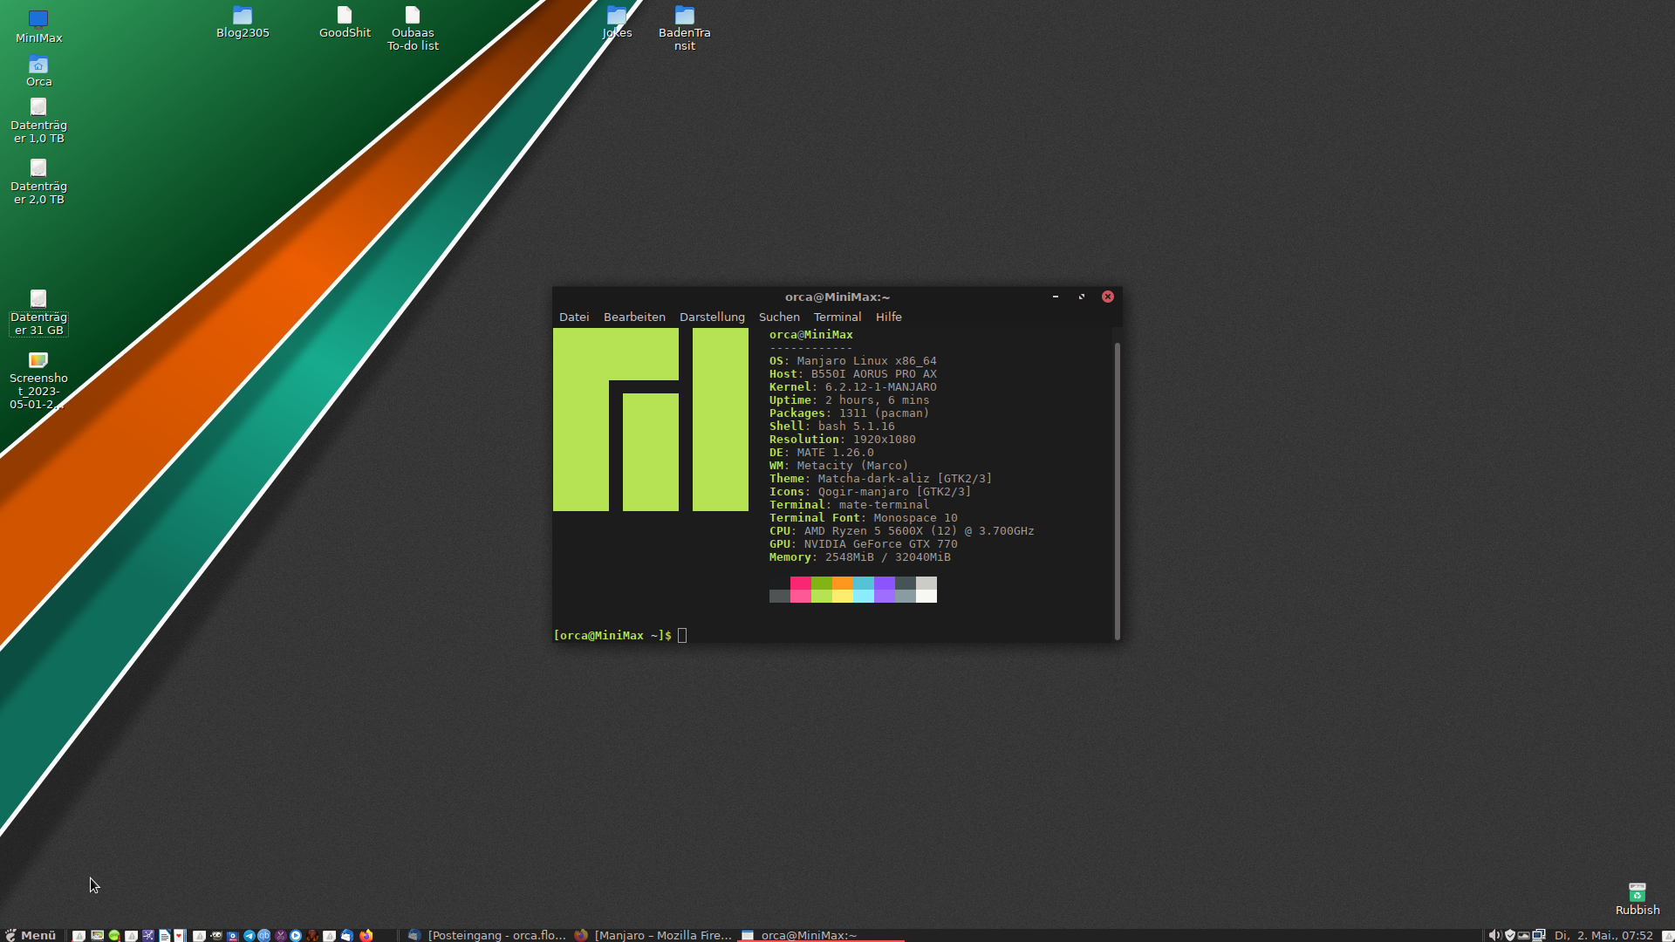Screen dimensions: 1675x942
Task: Click the purple network-nodes panel launcher
Action: (148, 935)
